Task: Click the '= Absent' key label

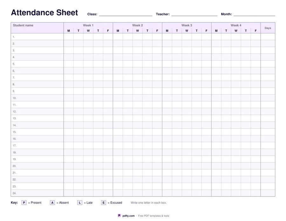Action: (63, 203)
